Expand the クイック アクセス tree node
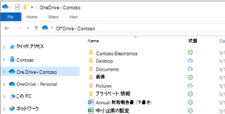Viewport: 225px width, 114px height. coord(4,47)
